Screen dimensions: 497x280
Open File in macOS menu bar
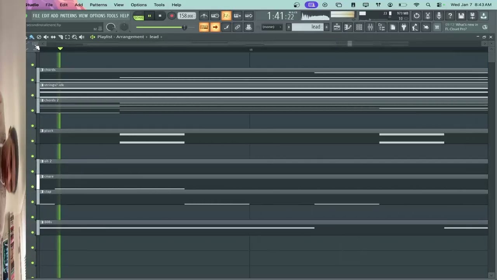pyautogui.click(x=49, y=5)
